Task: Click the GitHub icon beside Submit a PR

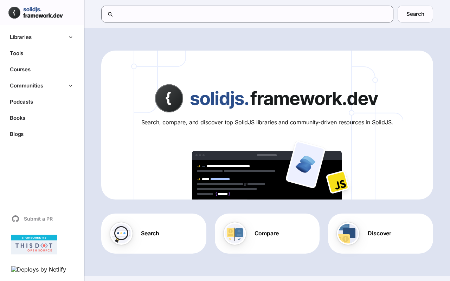Action: 15,219
